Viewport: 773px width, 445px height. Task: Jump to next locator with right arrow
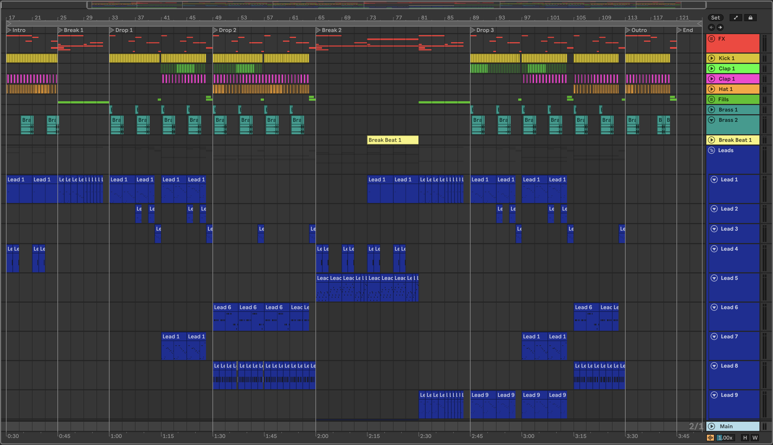(x=720, y=28)
